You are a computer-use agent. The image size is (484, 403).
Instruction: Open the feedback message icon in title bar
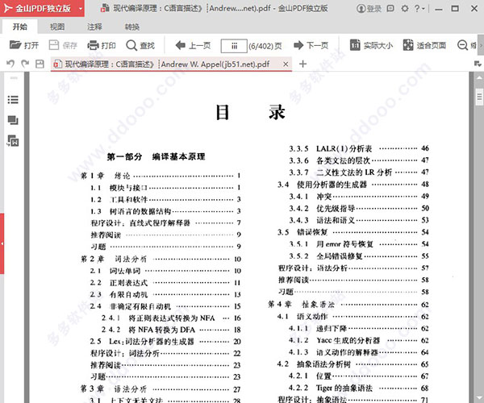click(390, 8)
